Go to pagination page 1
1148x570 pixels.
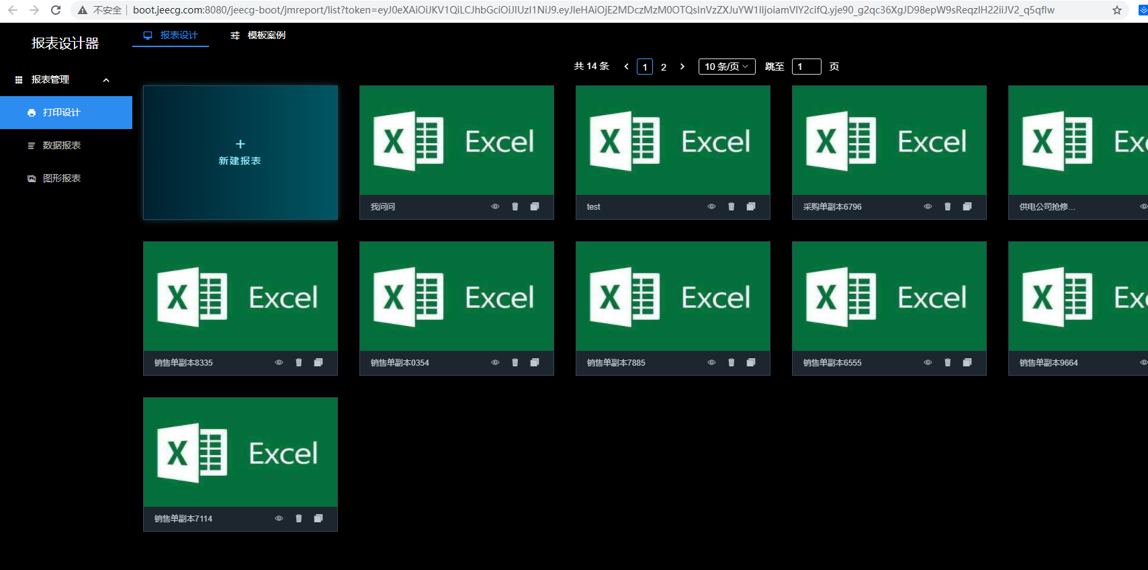coord(645,67)
